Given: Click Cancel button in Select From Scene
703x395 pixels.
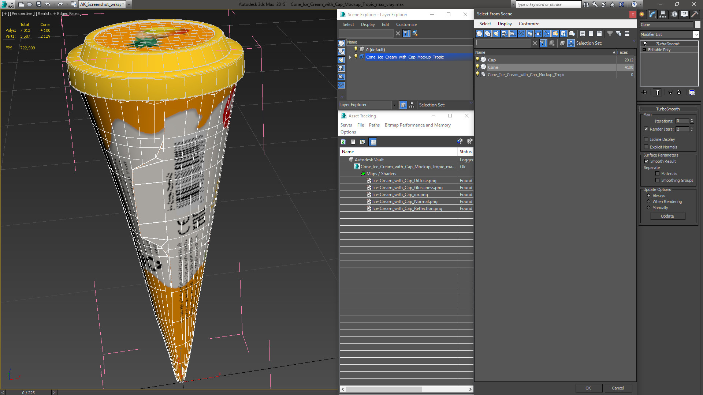Looking at the screenshot, I should tap(618, 388).
